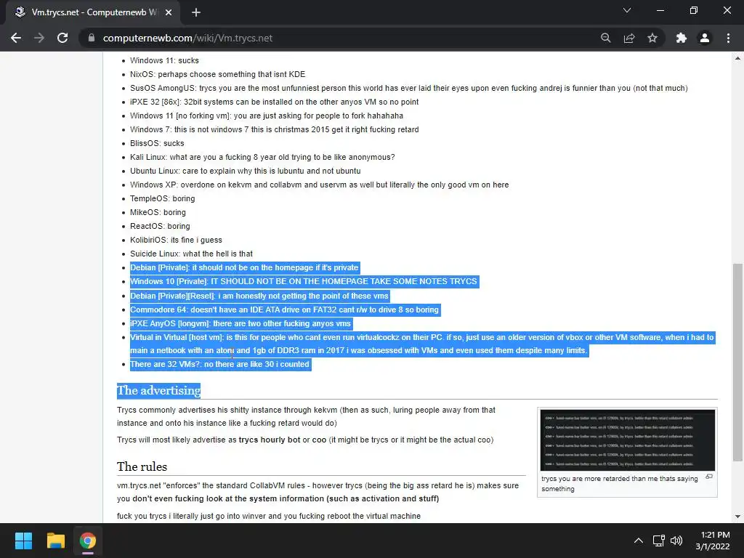Click the 'There are 32 VMs?' entry

pos(219,365)
